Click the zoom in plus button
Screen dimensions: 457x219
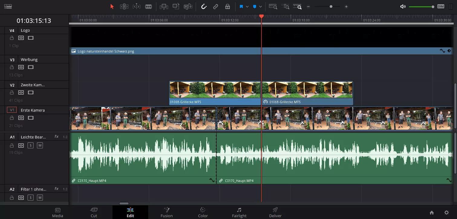[x=346, y=6]
